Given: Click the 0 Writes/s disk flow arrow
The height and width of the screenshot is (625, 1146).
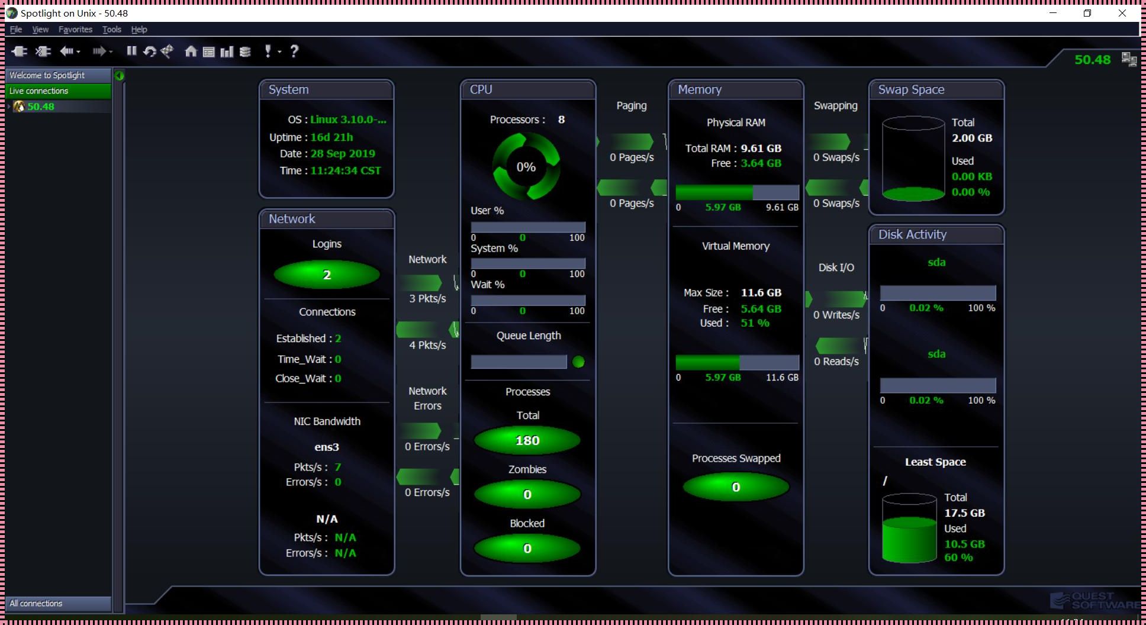Looking at the screenshot, I should [x=835, y=299].
